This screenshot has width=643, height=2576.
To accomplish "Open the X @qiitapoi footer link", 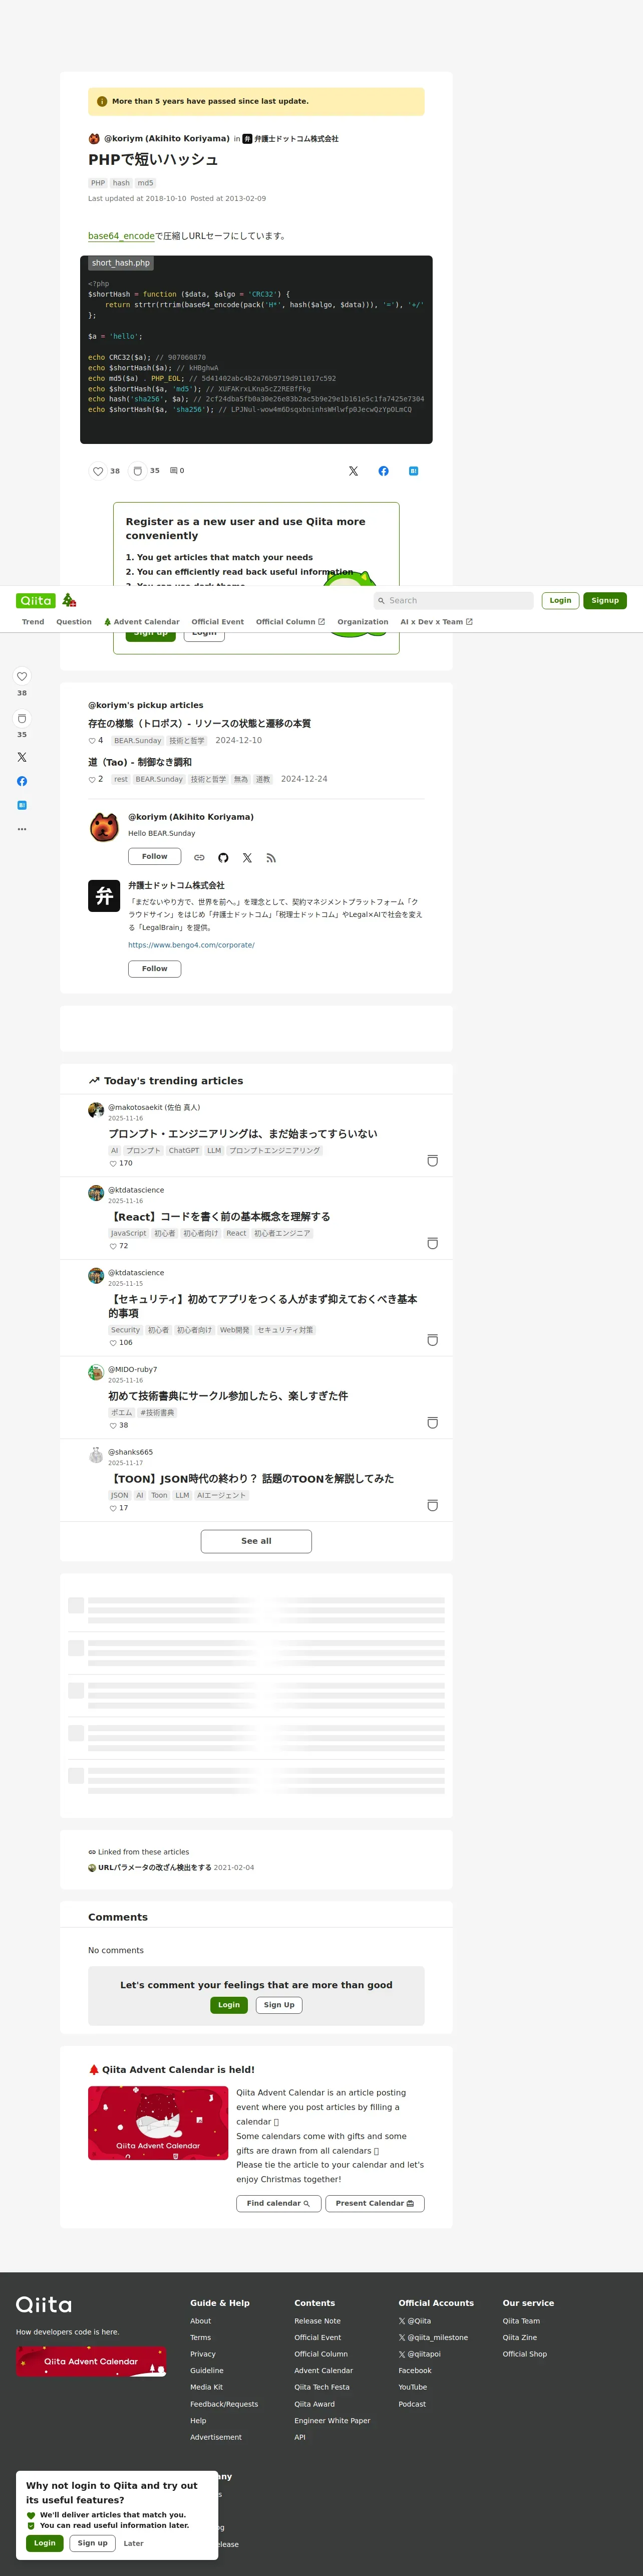I will (420, 2354).
